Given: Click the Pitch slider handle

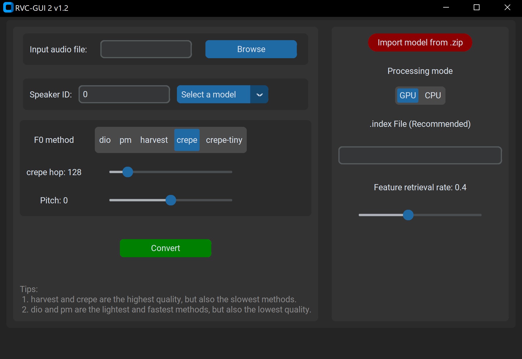Looking at the screenshot, I should [171, 200].
